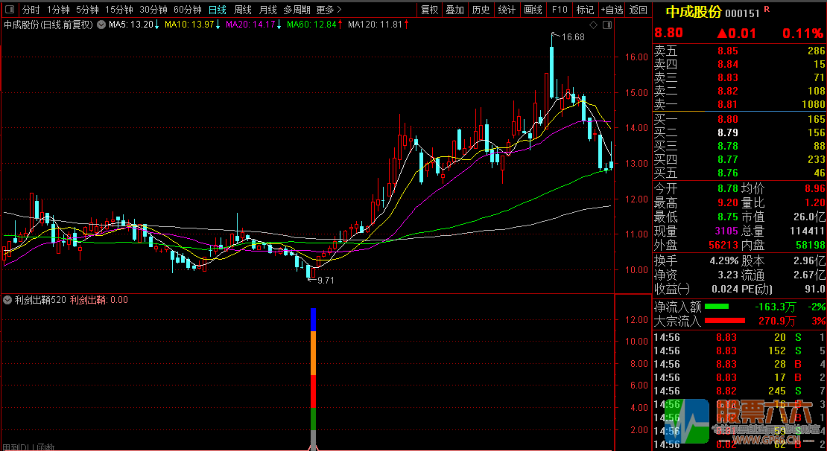Expand the MA indicator dropdown circle
The image size is (827, 451).
pyautogui.click(x=101, y=25)
